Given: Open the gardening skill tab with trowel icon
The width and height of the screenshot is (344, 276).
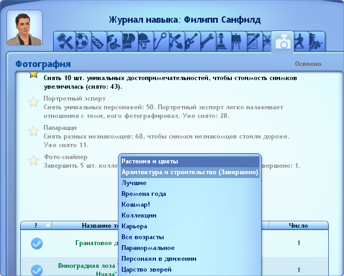Looking at the screenshot, I should pos(176,41).
